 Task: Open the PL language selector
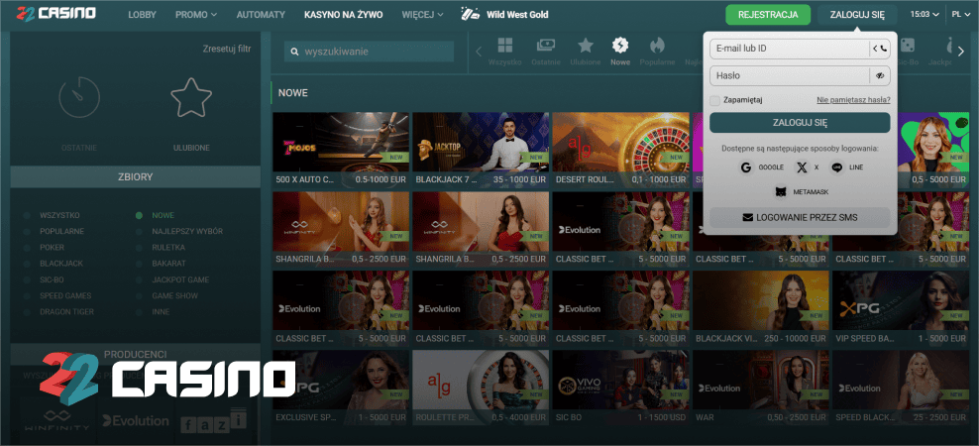[960, 14]
